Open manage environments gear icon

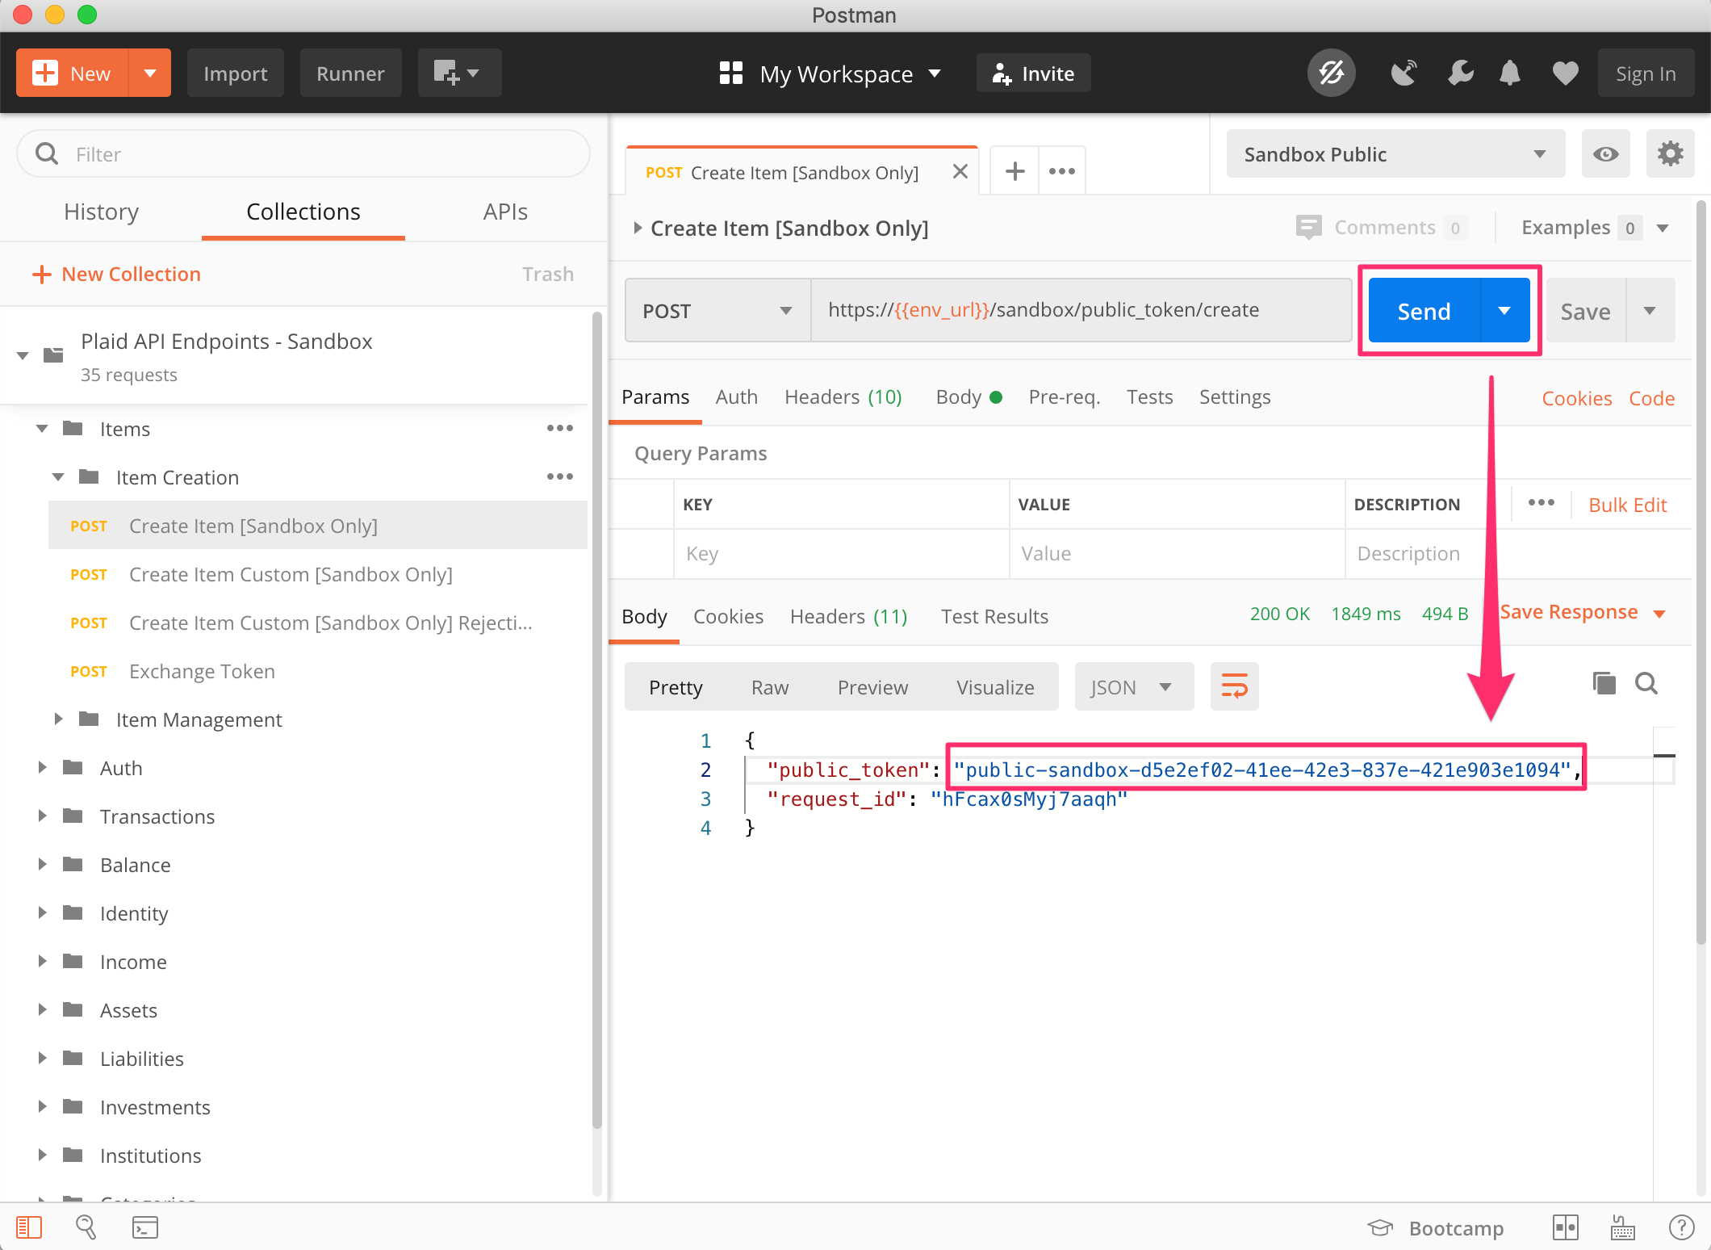1670,153
